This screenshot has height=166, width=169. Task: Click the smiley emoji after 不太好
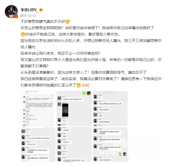click(x=68, y=21)
